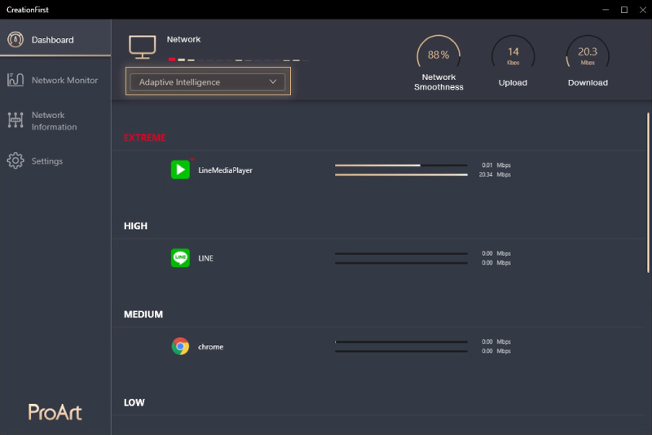The width and height of the screenshot is (652, 435).
Task: Click the network monitor display icon
Action: (142, 46)
